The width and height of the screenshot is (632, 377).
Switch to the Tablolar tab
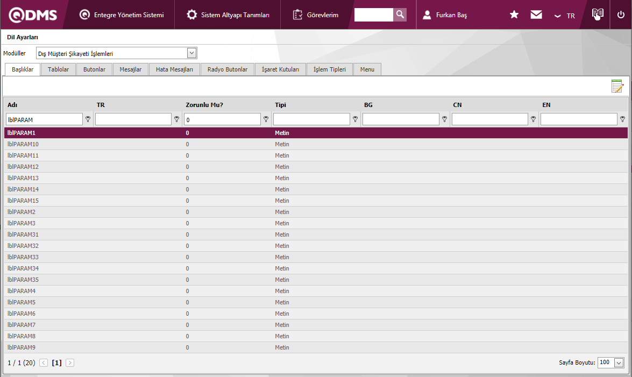[x=58, y=69]
